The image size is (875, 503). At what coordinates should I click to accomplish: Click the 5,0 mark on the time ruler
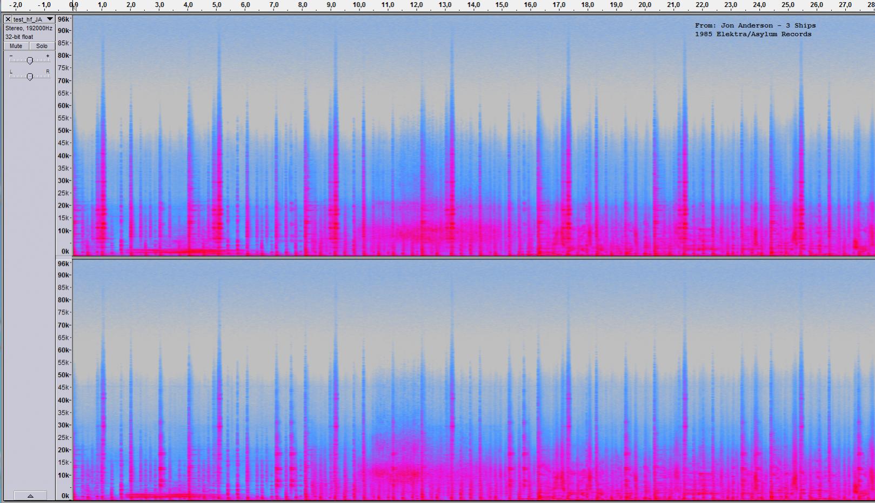[x=217, y=5]
